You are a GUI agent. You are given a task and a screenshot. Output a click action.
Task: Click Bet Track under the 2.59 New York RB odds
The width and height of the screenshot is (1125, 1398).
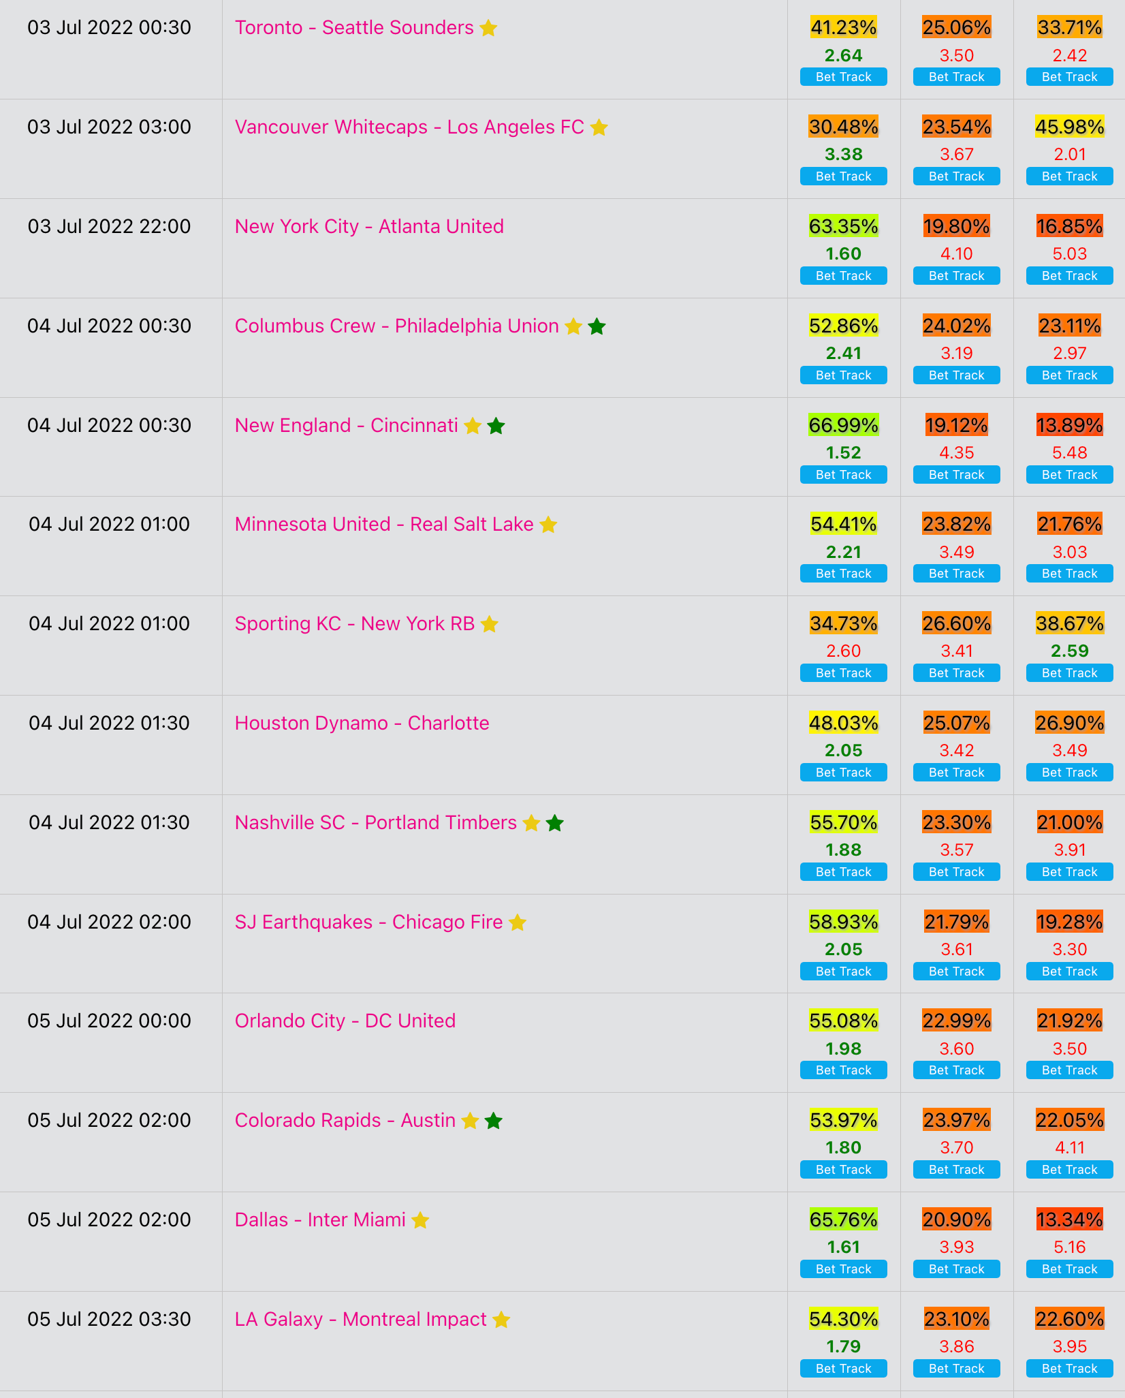(x=1069, y=673)
